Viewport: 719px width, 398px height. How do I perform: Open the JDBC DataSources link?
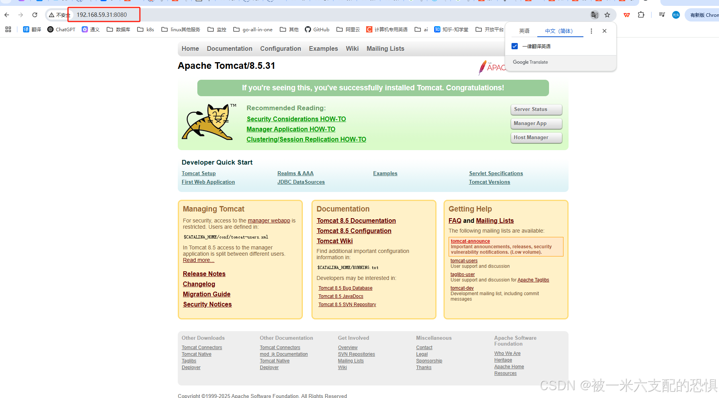point(301,182)
